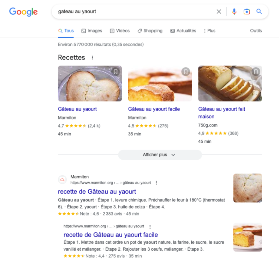Open the Plus menu
The image size is (279, 264).
(x=209, y=30)
